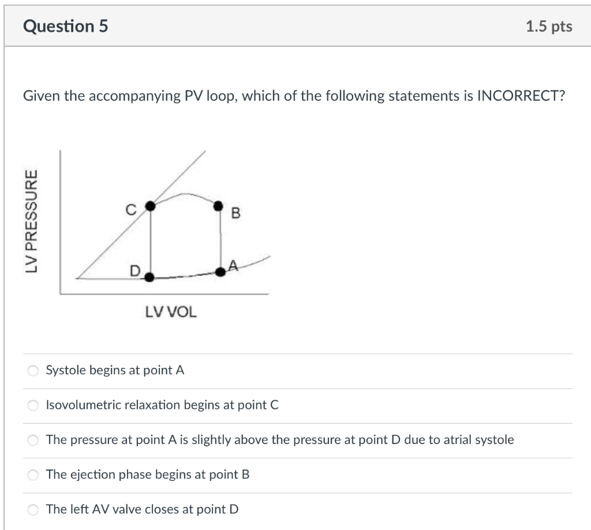Screen dimensions: 591x530
Task: Click the ejection phase answer text
Action: (148, 475)
